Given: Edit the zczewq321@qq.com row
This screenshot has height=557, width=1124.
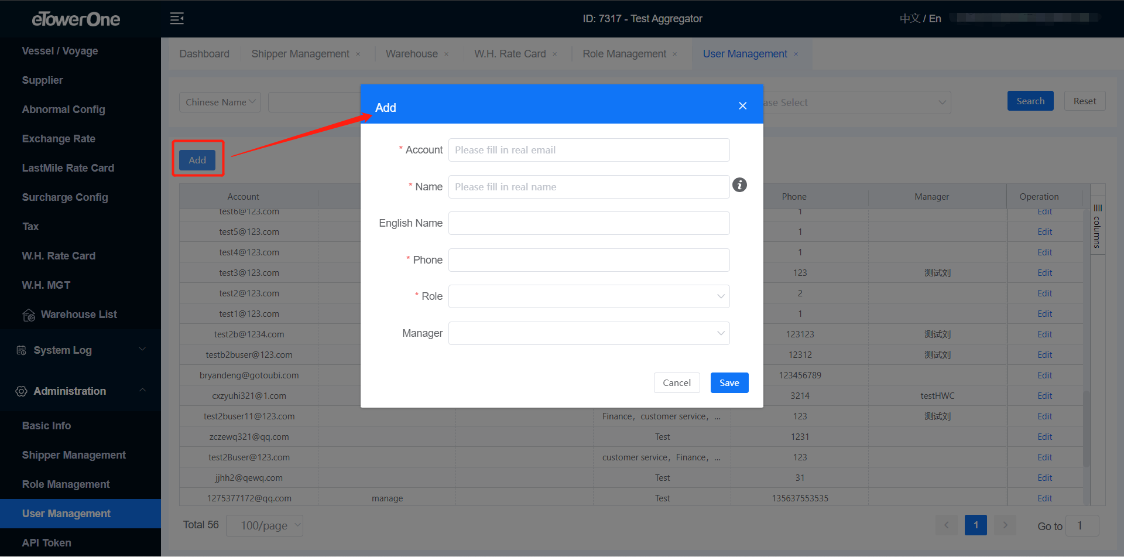Looking at the screenshot, I should 1045,437.
